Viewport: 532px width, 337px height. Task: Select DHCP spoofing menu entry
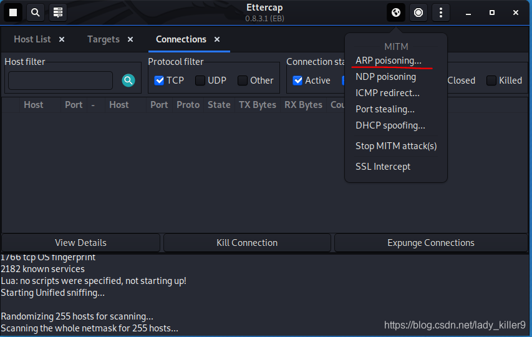[x=390, y=125]
